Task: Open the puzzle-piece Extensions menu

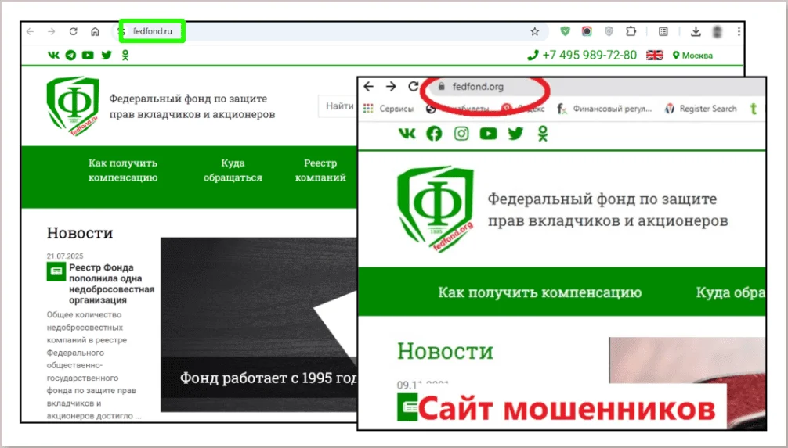Action: click(631, 31)
